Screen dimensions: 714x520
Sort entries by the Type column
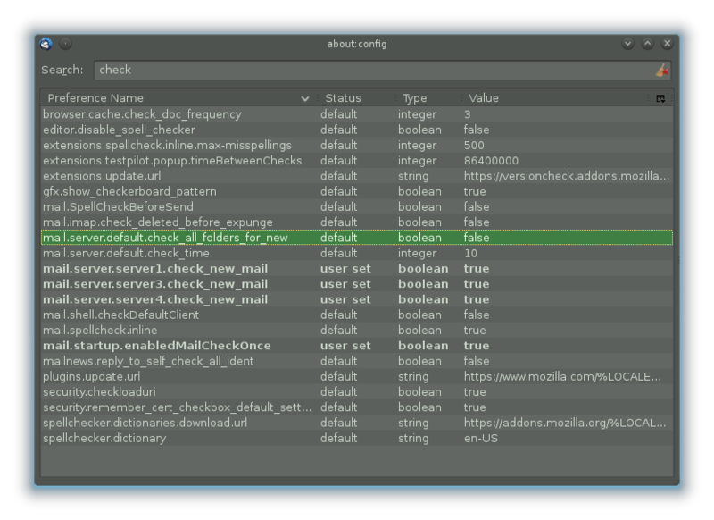[x=416, y=98]
